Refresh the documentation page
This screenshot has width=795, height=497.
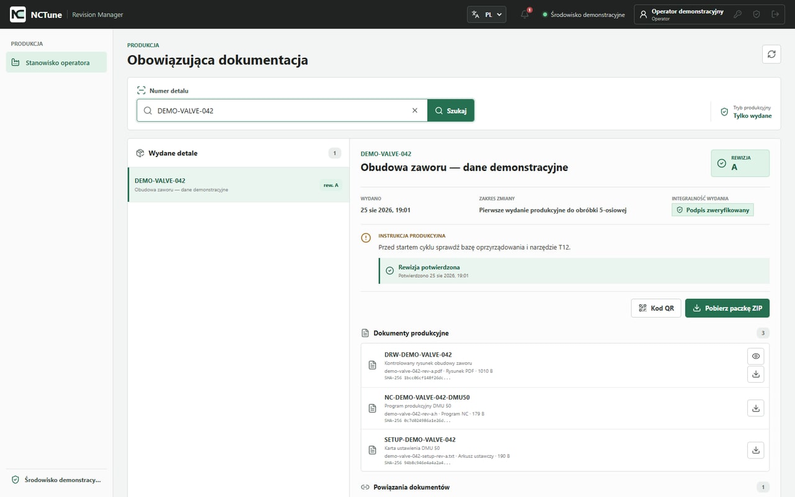(x=771, y=54)
